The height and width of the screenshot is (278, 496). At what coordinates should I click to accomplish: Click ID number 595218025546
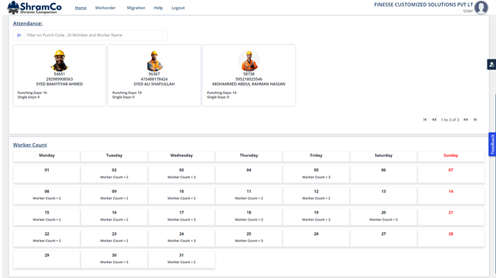coord(249,79)
